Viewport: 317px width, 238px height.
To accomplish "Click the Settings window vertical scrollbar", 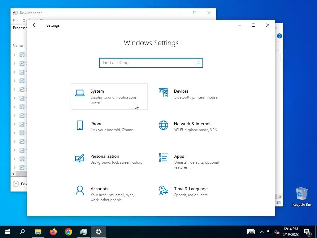I will (274, 93).
